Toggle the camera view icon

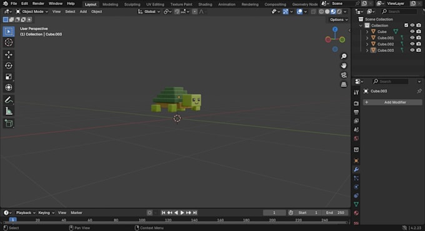pyautogui.click(x=344, y=75)
